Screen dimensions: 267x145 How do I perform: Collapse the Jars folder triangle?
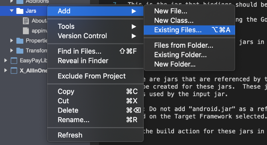[x=12, y=11]
